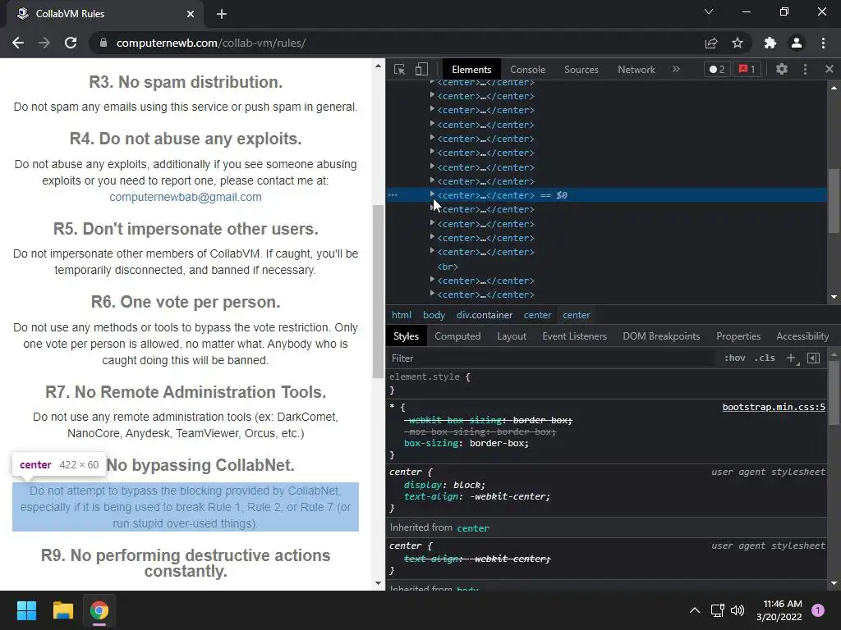Close the CollabVM Rules tab
The height and width of the screenshot is (630, 841).
tap(191, 14)
